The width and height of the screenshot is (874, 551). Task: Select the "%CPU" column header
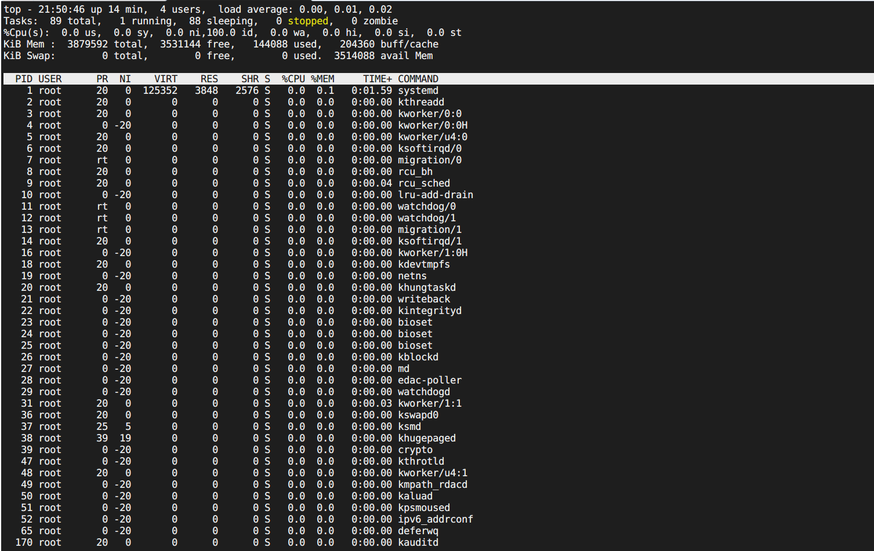(293, 79)
